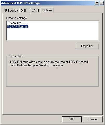Click gray panel area below Description box
Viewport: 105px width, 125px height.
tap(52, 101)
